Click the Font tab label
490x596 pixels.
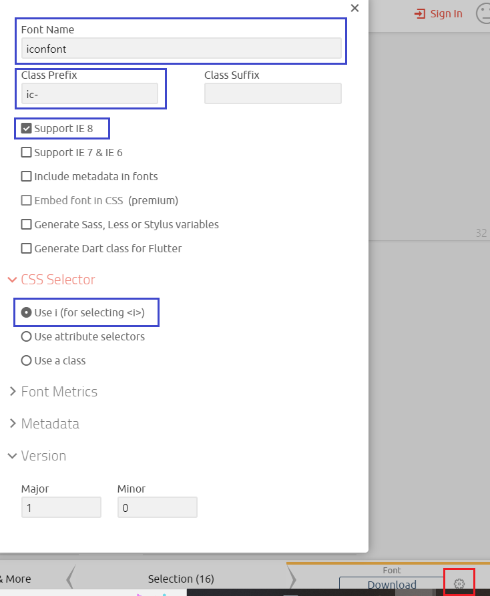point(392,570)
